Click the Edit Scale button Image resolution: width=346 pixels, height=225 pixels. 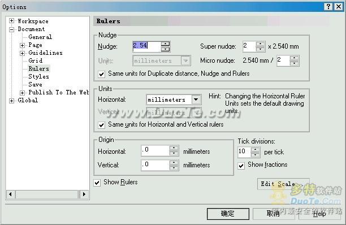[x=283, y=184]
